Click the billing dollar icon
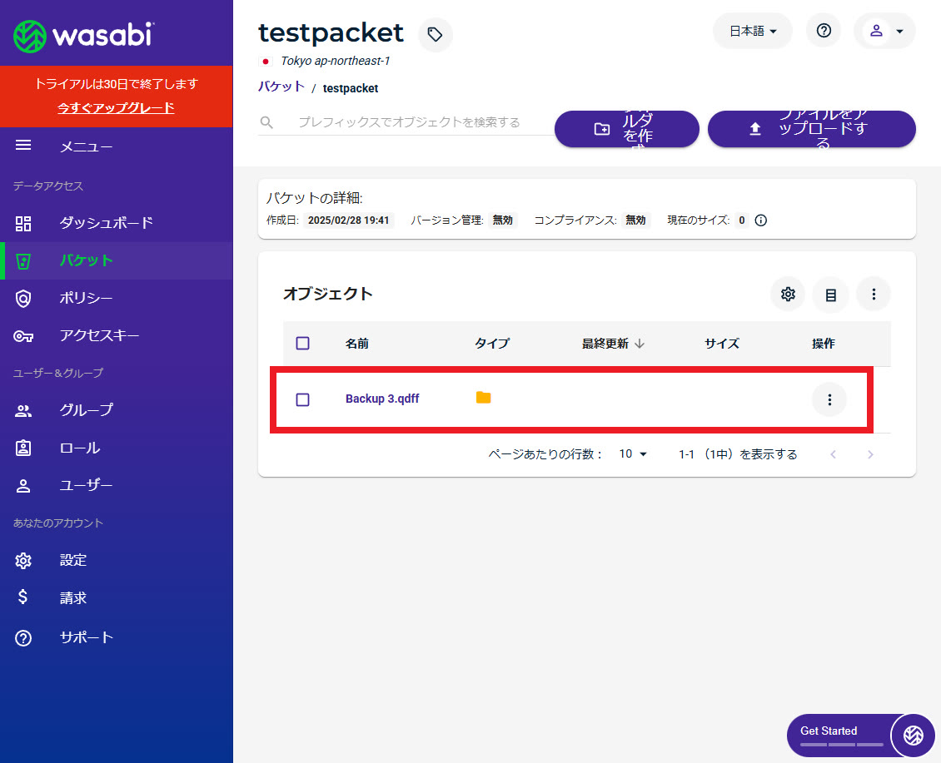Image resolution: width=941 pixels, height=763 pixels. click(x=22, y=597)
